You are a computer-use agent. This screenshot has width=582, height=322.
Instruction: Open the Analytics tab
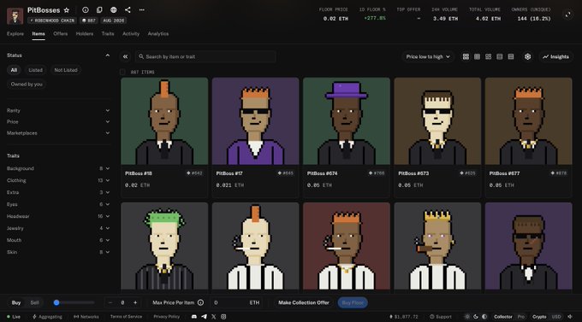point(158,33)
